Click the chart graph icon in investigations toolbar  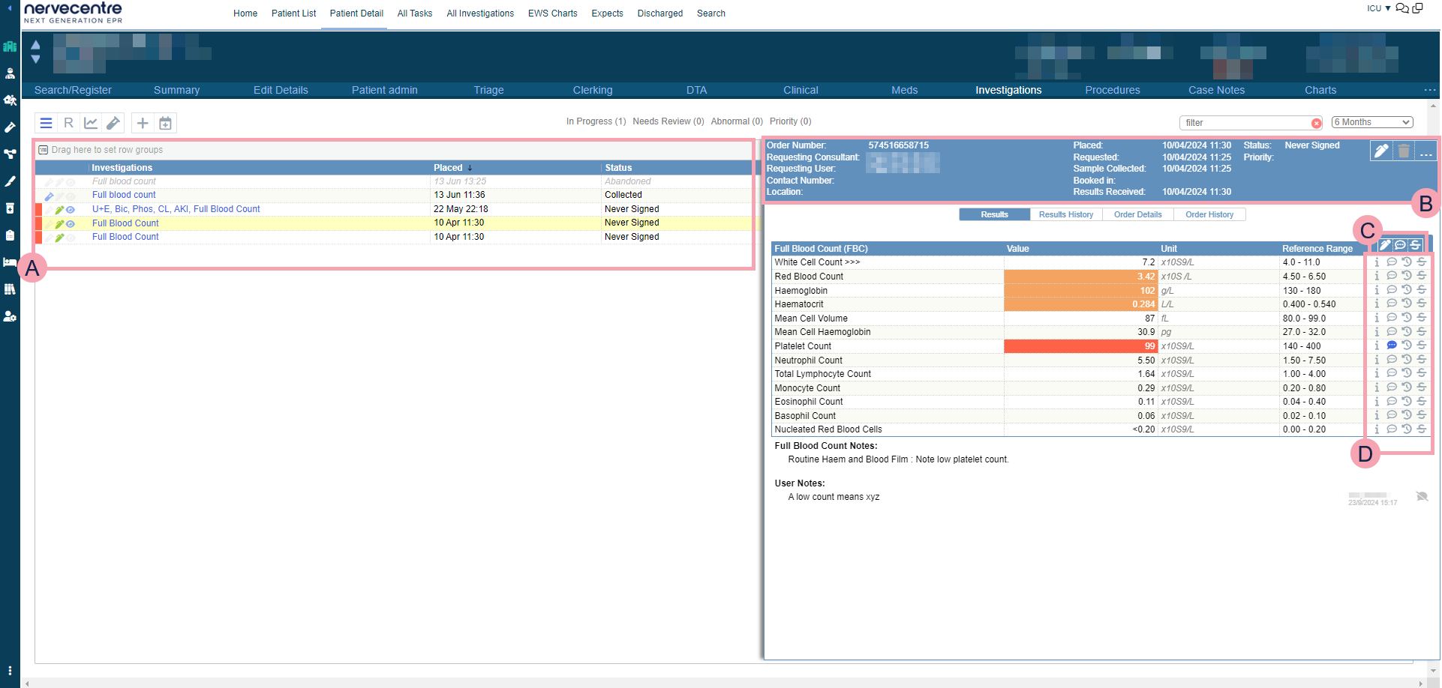pyautogui.click(x=91, y=123)
